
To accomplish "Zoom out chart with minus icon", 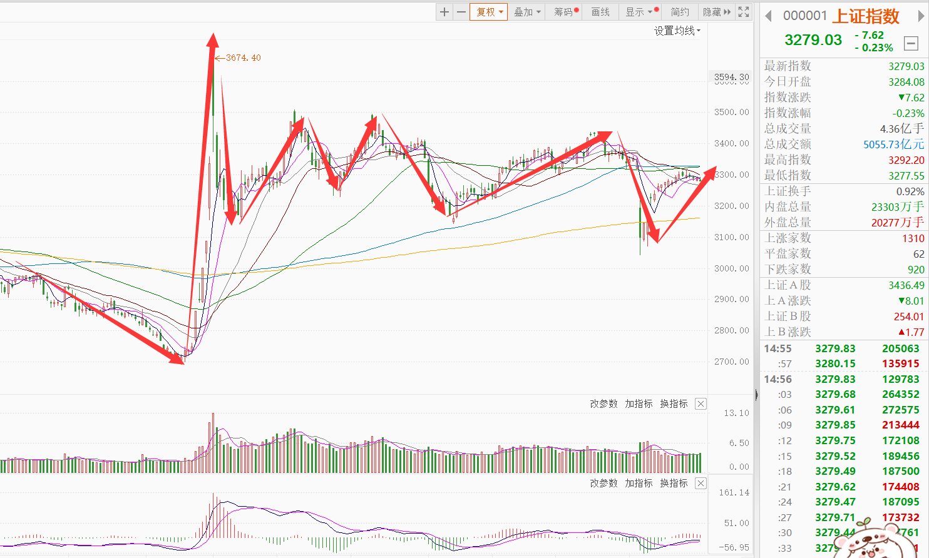I will coord(461,12).
